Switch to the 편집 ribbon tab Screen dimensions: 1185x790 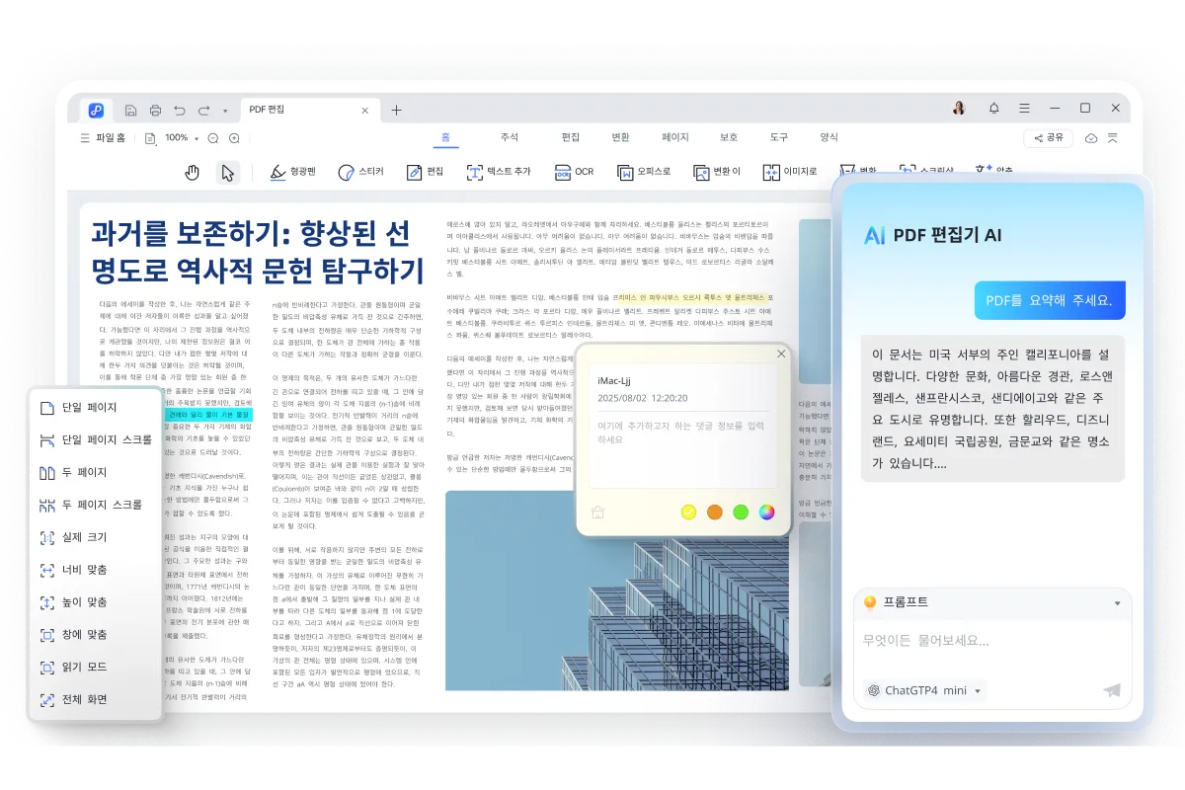pos(571,137)
